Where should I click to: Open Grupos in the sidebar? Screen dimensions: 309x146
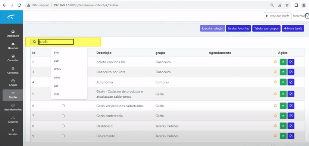[13, 83]
